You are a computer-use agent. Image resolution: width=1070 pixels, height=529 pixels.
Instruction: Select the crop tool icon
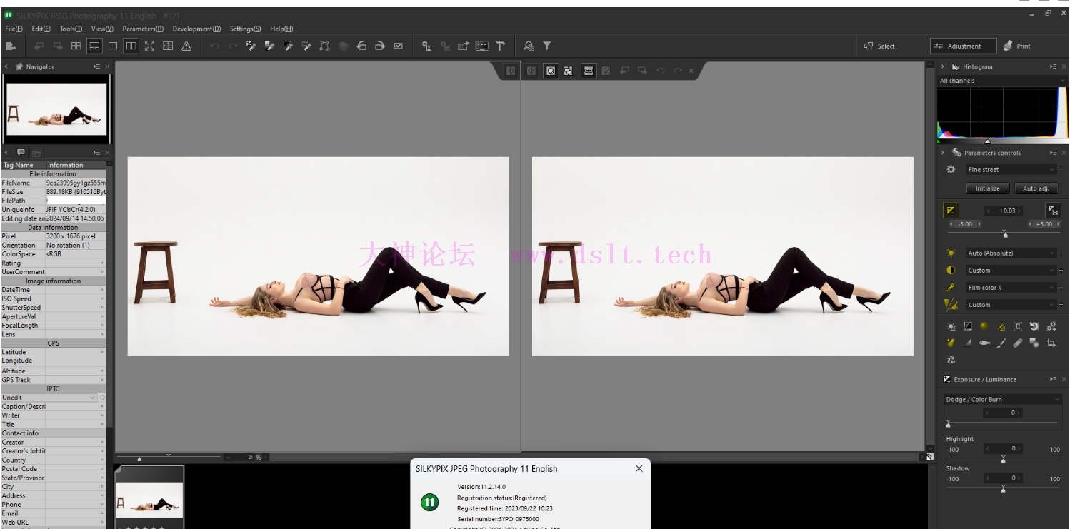[1051, 343]
